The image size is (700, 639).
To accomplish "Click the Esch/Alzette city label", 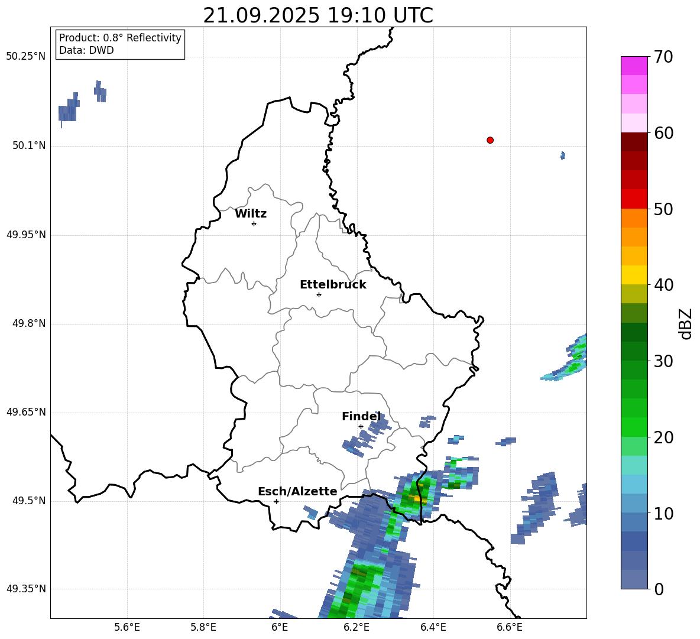I will [x=297, y=491].
